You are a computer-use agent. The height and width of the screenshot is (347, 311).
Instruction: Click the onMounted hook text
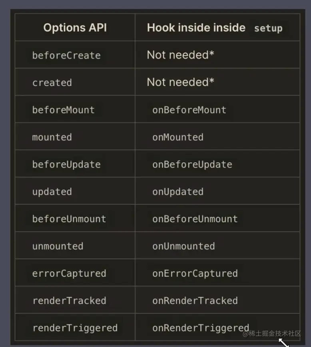click(178, 137)
